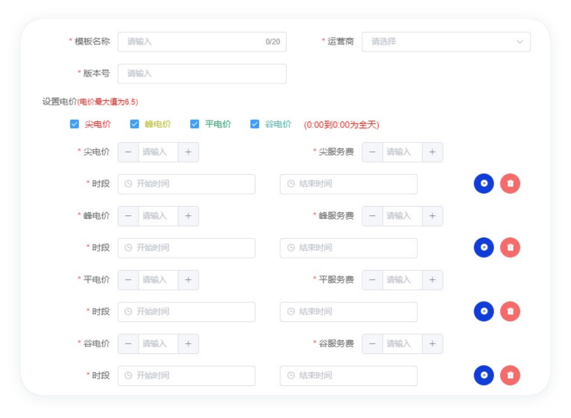Delete the time period under 谷电价
This screenshot has height=418, width=571.
pos(510,376)
